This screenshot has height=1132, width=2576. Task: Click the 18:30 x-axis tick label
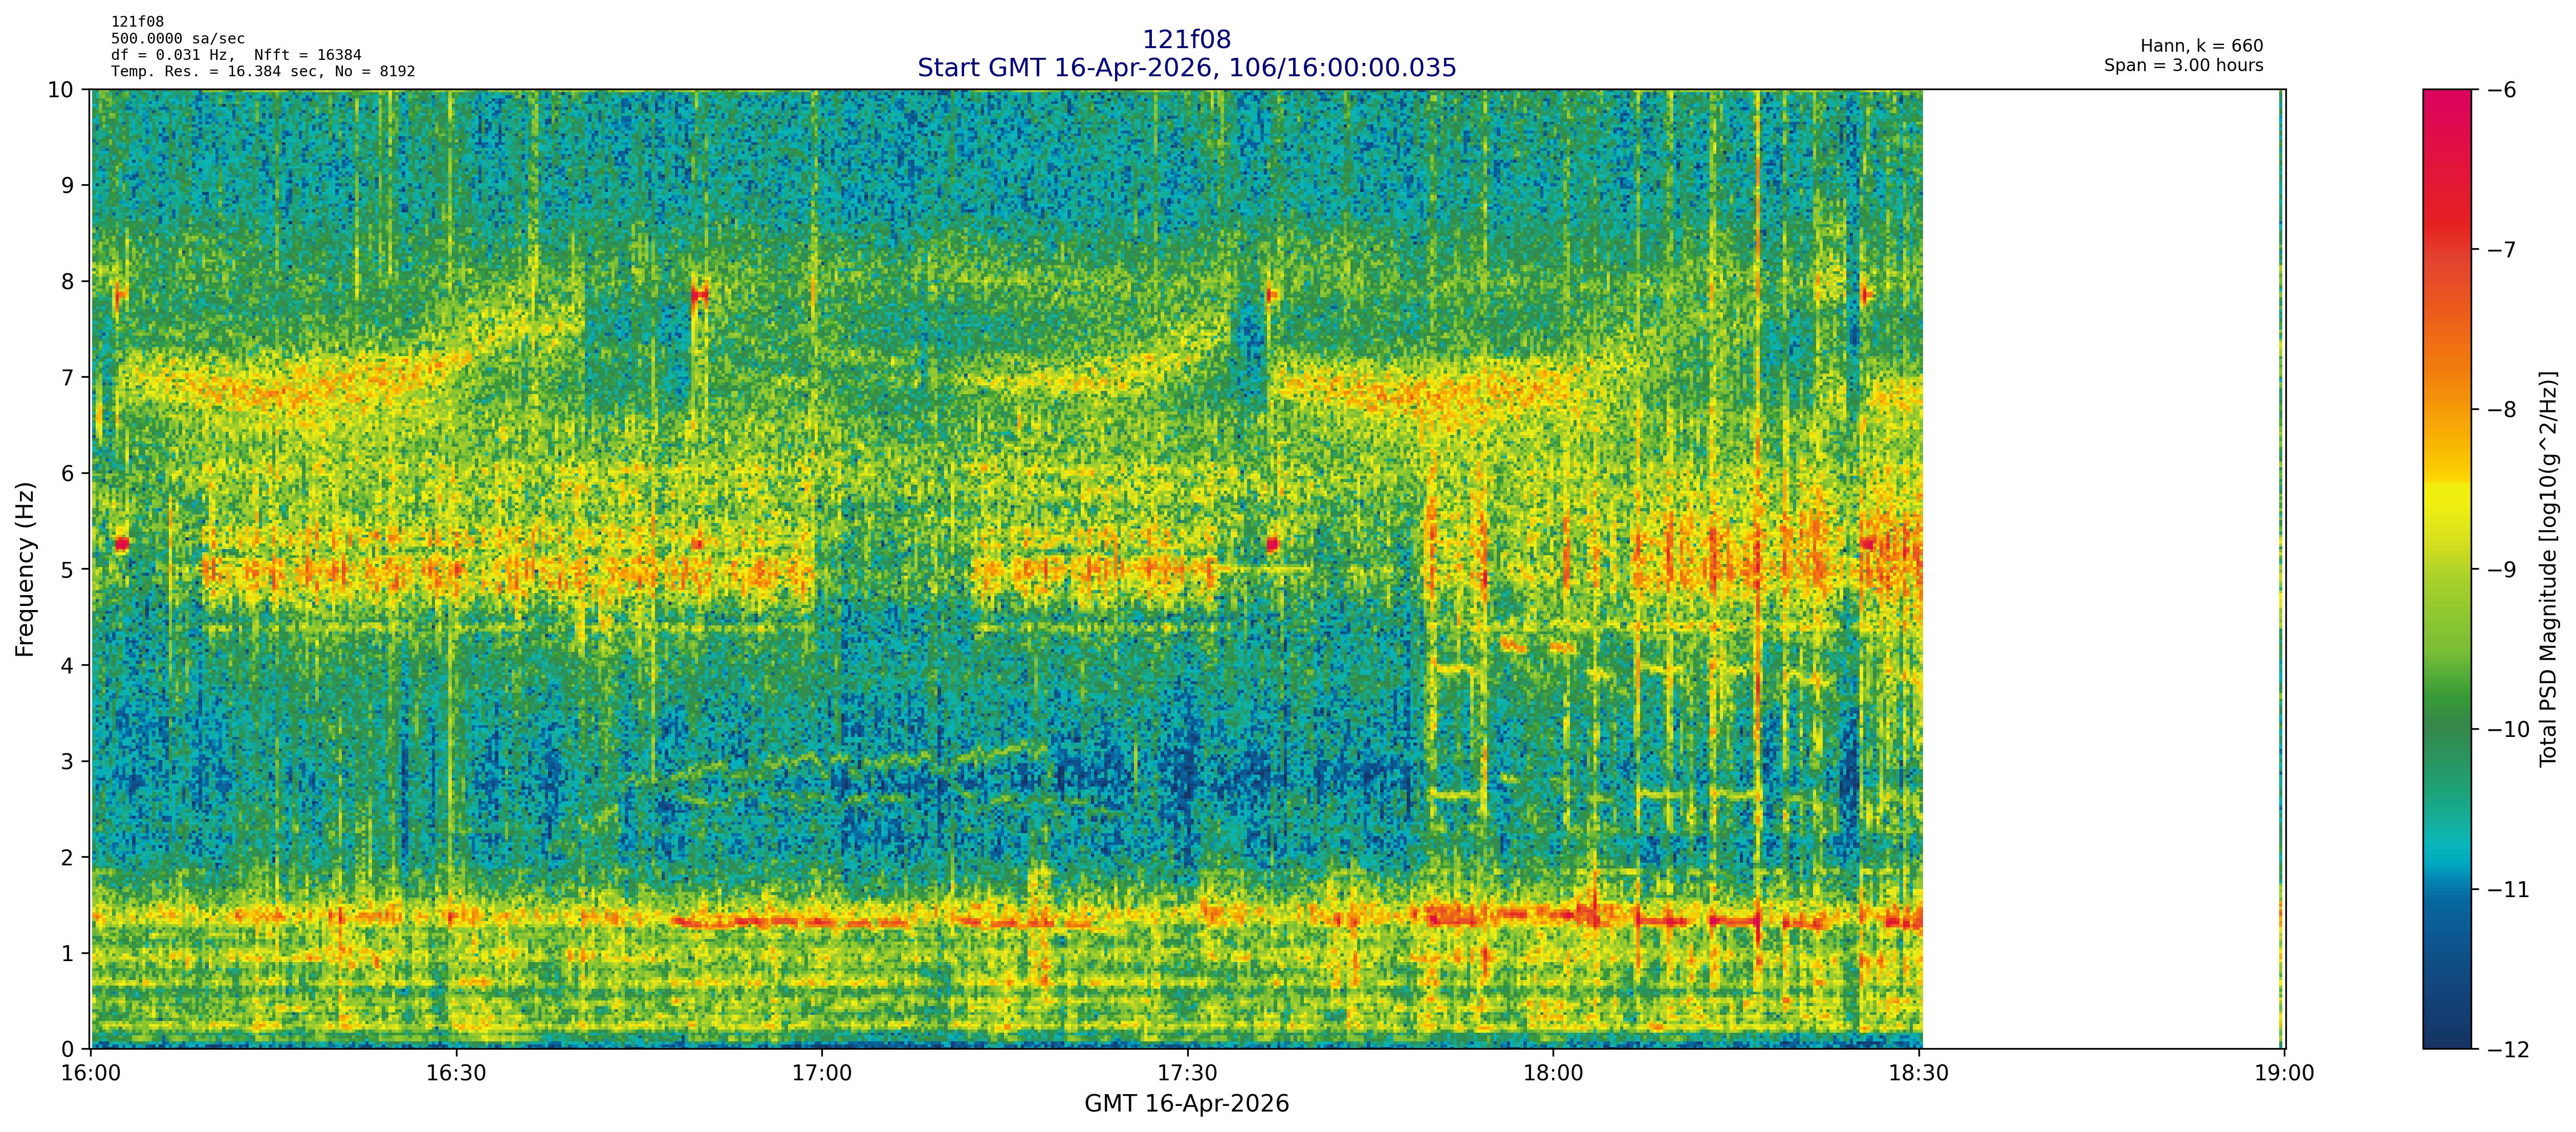(1918, 1074)
